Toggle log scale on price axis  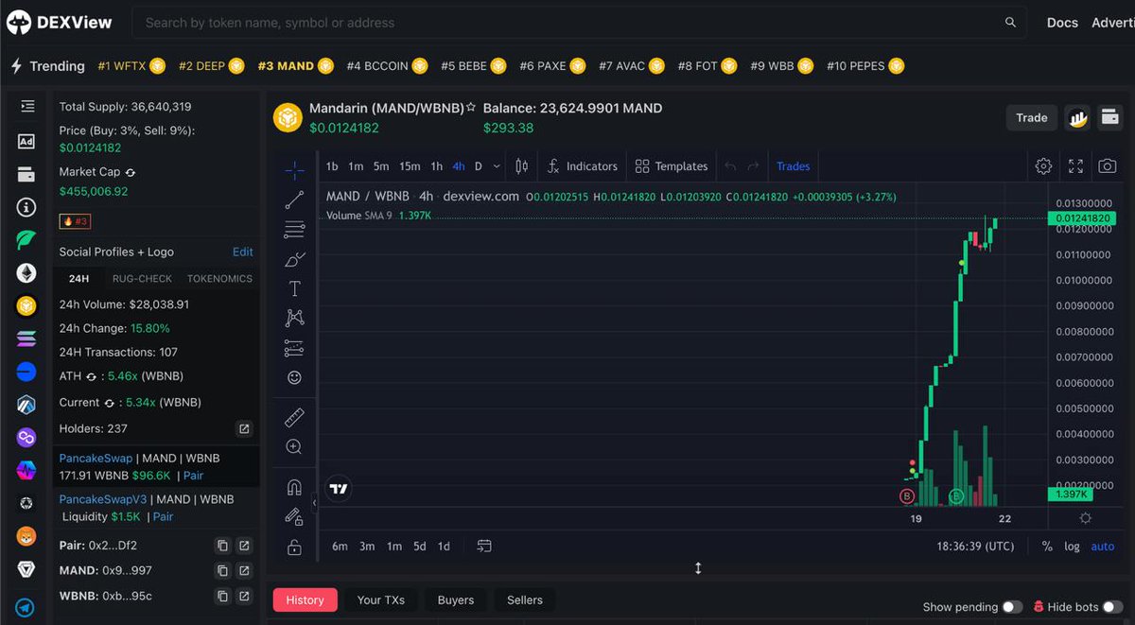pos(1072,547)
